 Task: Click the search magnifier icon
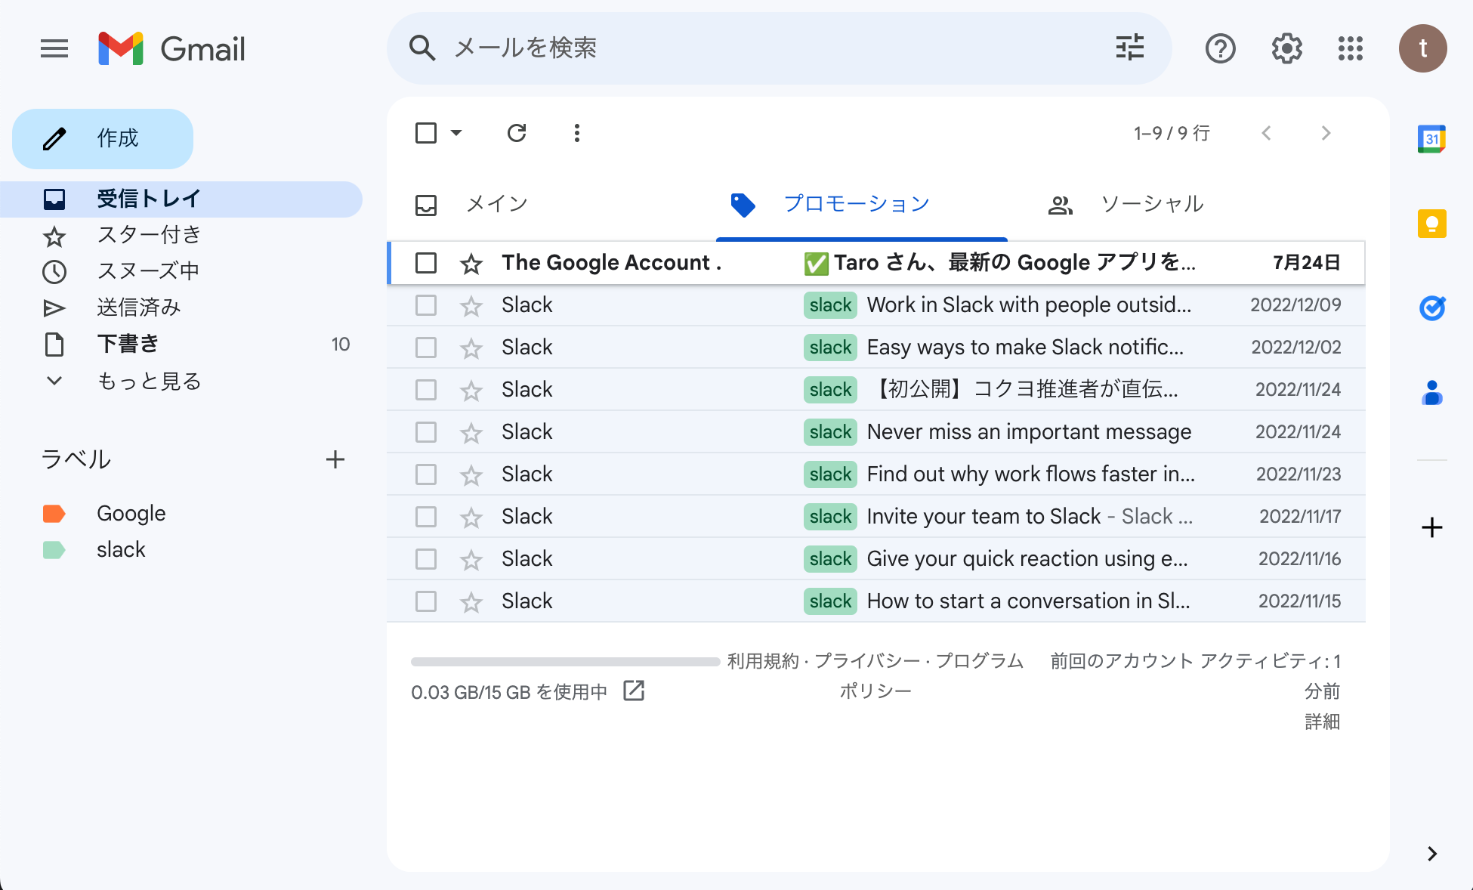pyautogui.click(x=422, y=48)
